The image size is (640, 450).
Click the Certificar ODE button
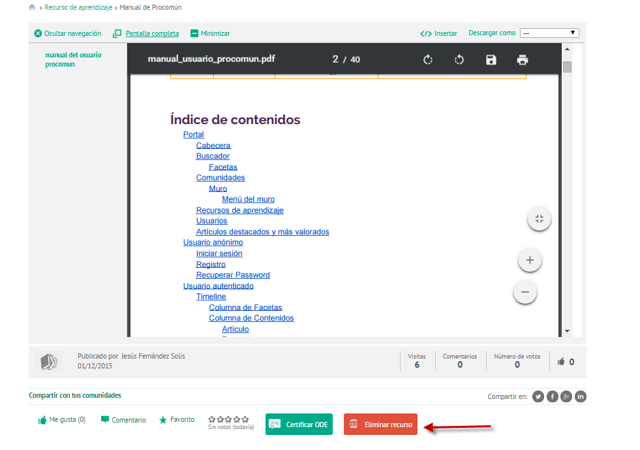299,424
